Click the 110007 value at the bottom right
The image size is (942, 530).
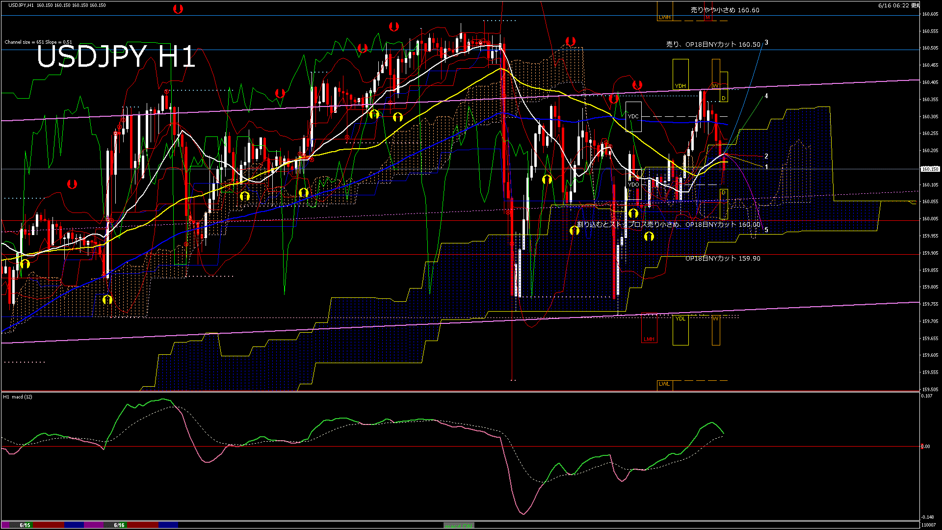click(928, 525)
